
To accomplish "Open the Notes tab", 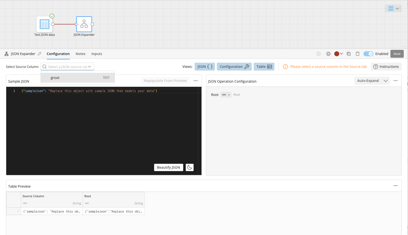I will (x=80, y=54).
